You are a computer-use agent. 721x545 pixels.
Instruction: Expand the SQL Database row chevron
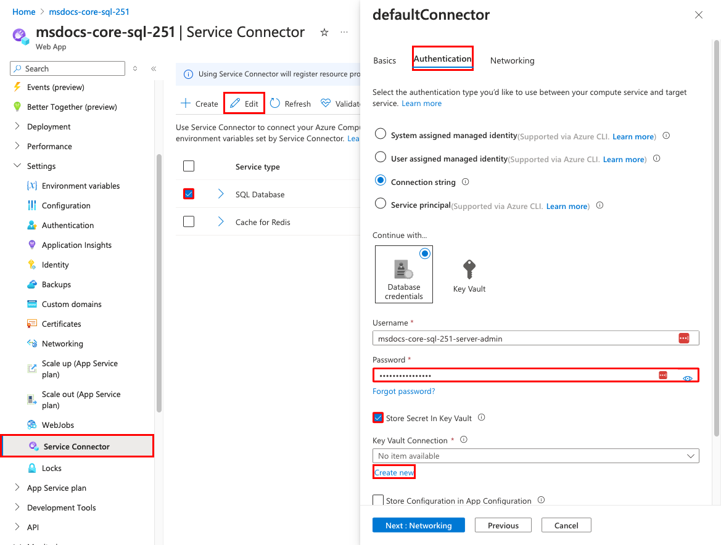pos(221,194)
